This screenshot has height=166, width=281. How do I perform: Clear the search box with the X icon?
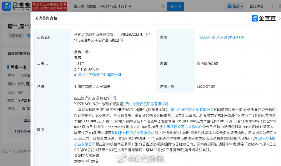click(163, 7)
